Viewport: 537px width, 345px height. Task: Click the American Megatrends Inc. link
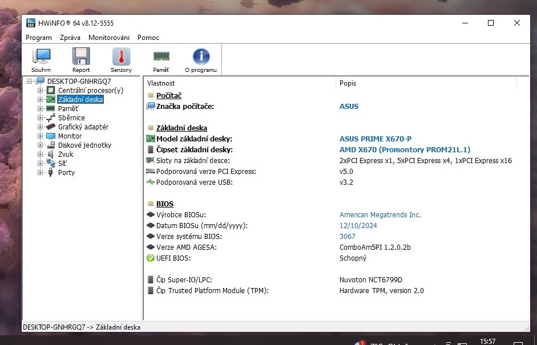(x=380, y=214)
